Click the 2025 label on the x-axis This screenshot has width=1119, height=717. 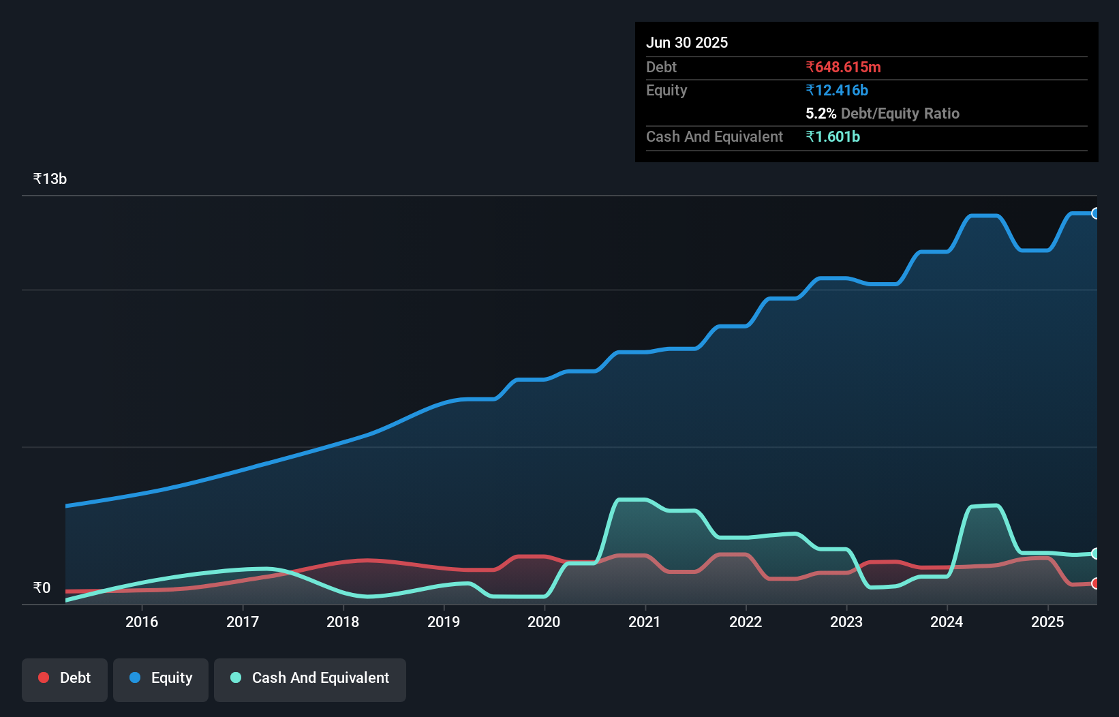click(1047, 622)
